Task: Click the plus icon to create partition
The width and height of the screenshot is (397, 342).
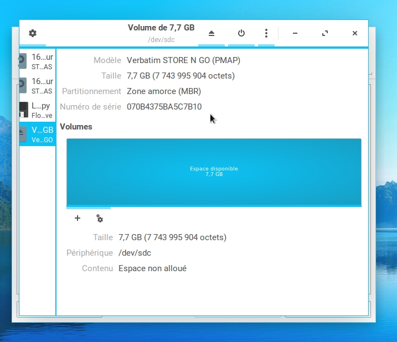Action: (x=78, y=219)
